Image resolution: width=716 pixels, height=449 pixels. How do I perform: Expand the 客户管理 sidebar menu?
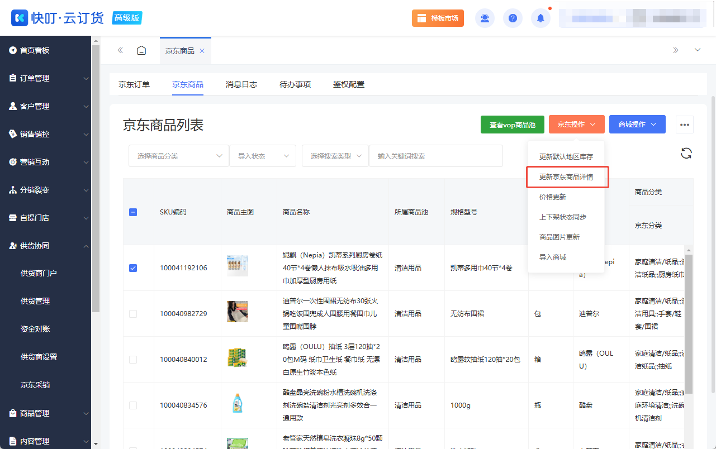pos(86,107)
